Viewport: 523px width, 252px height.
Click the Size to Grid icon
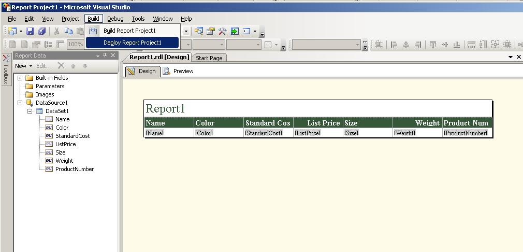(x=507, y=45)
